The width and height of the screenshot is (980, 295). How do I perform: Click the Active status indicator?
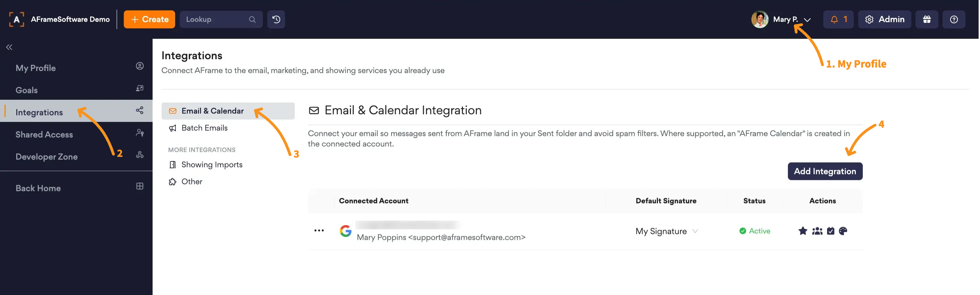(x=754, y=231)
